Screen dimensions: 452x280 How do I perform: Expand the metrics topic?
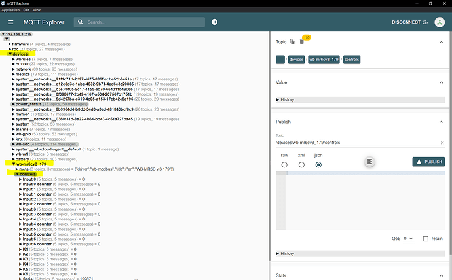[x=13, y=74]
